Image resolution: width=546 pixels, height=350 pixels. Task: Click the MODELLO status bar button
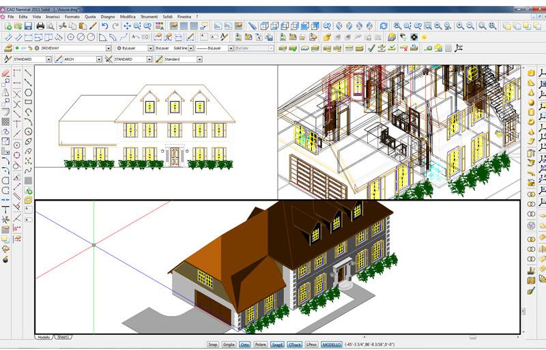[x=332, y=345]
